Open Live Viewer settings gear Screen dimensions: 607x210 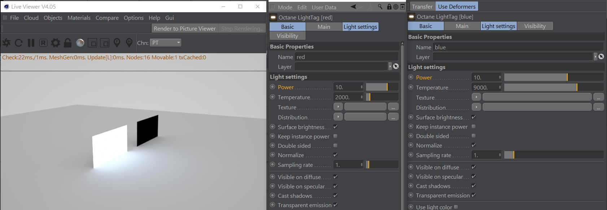coord(55,43)
